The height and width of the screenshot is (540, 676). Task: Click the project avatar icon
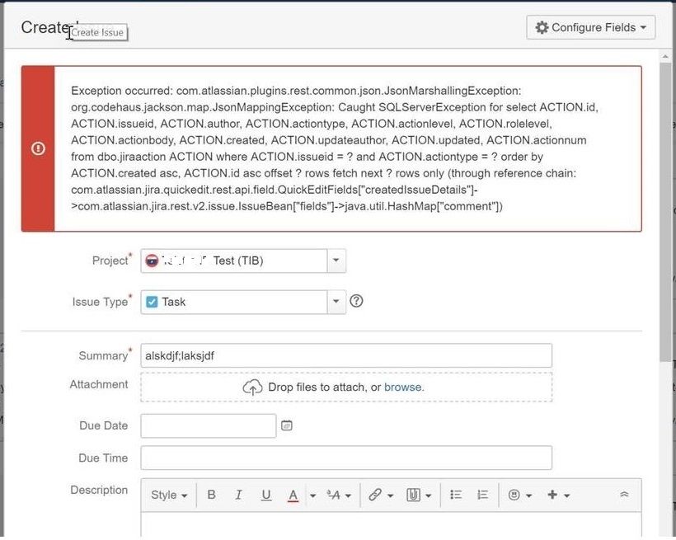click(152, 261)
